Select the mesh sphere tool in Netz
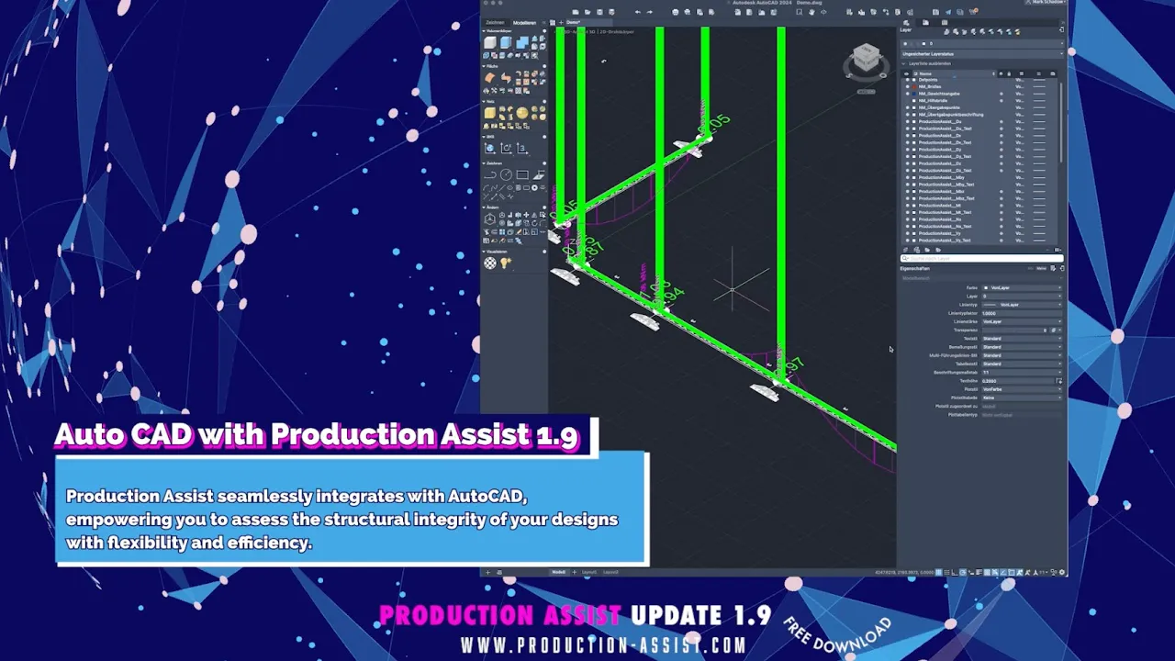Screen dimensions: 1175x661 click(522, 113)
